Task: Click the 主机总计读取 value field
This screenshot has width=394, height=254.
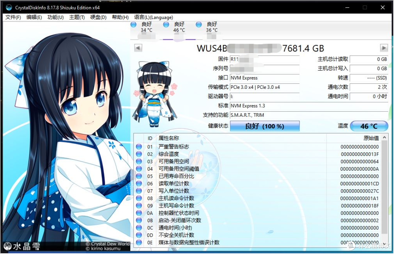Action: [369, 59]
